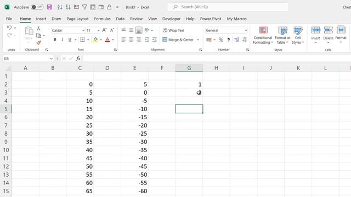This screenshot has height=197, width=351.
Task: Click the Delete cells button
Action: [328, 35]
